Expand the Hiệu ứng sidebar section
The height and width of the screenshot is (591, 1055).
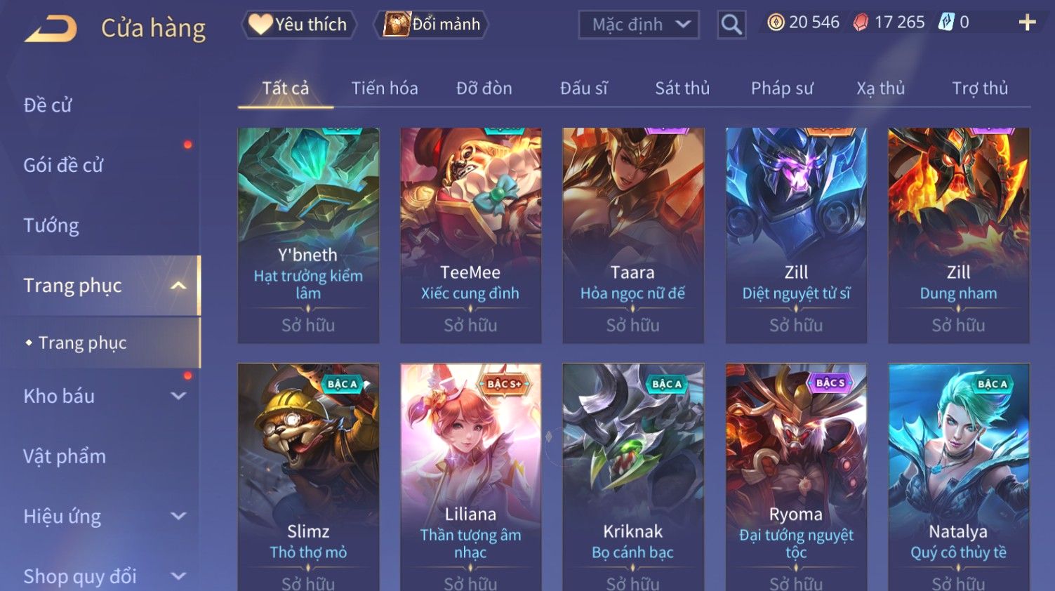coord(178,517)
